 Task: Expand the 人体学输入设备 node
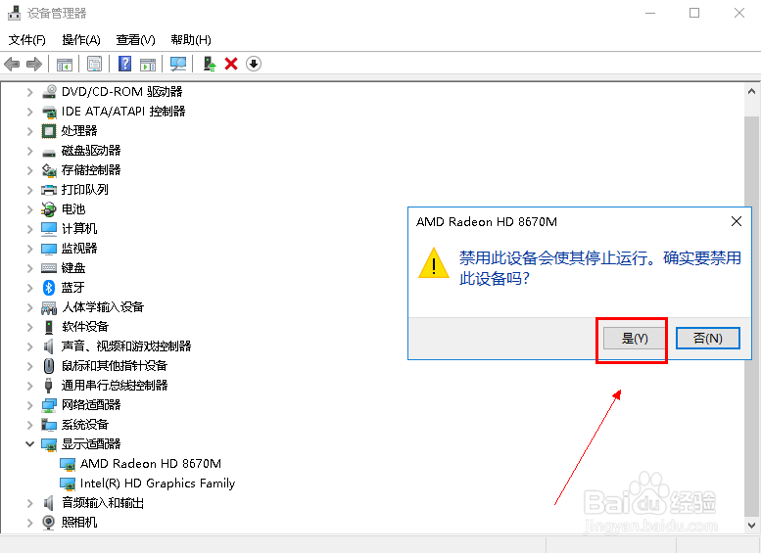[29, 307]
